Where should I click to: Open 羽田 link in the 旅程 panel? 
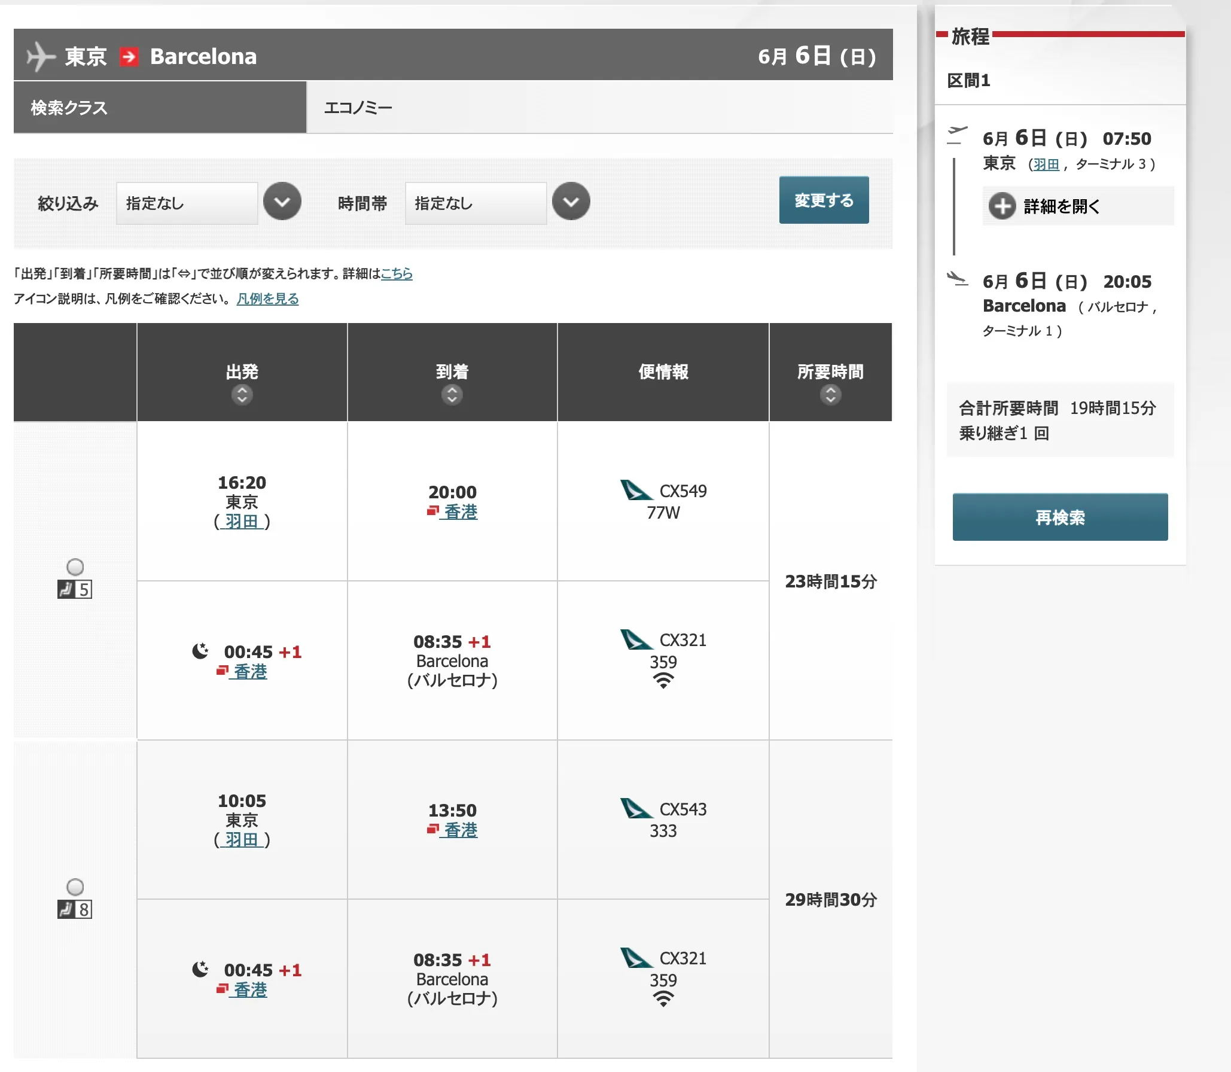click(x=1046, y=165)
